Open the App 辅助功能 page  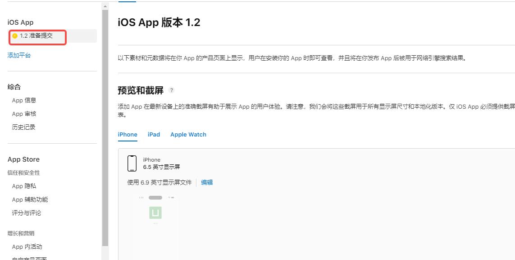30,199
